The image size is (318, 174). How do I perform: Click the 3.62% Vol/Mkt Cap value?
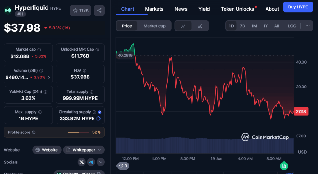[x=28, y=98]
